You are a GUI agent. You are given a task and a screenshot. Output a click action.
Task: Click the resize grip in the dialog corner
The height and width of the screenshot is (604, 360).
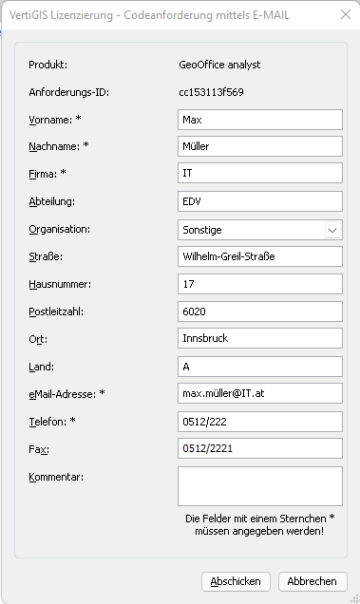355,599
